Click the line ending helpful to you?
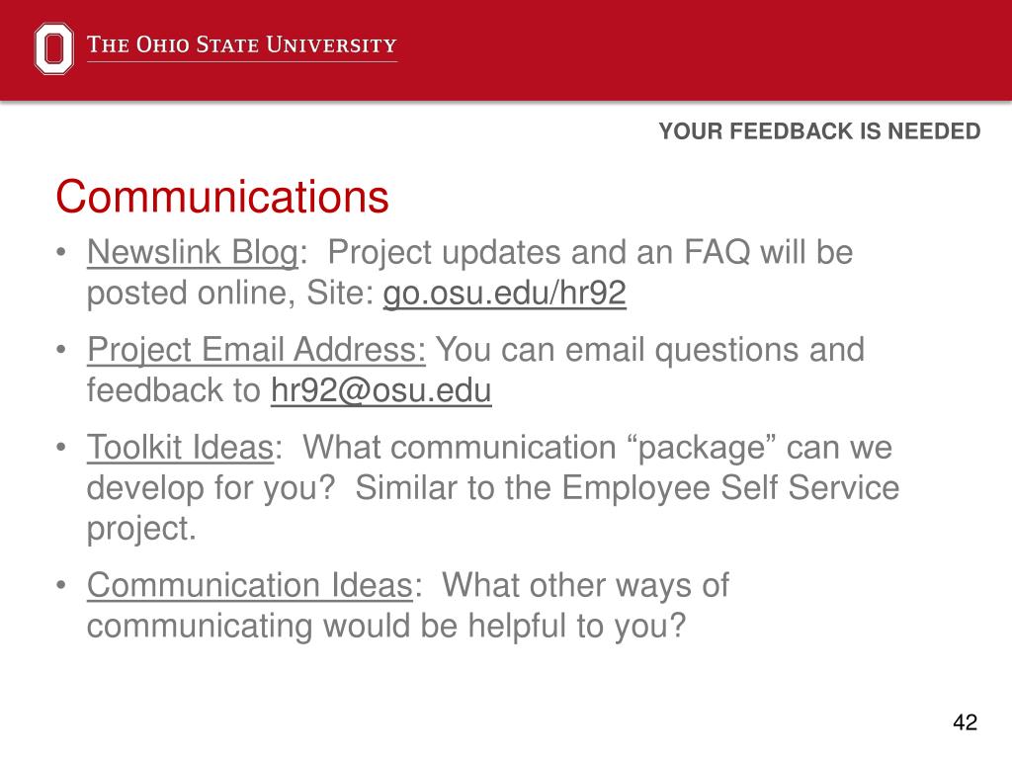Viewport: 1012px width, 759px height. click(x=386, y=626)
